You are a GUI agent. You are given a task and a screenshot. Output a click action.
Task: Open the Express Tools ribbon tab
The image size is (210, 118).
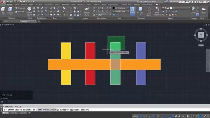coord(113,5)
